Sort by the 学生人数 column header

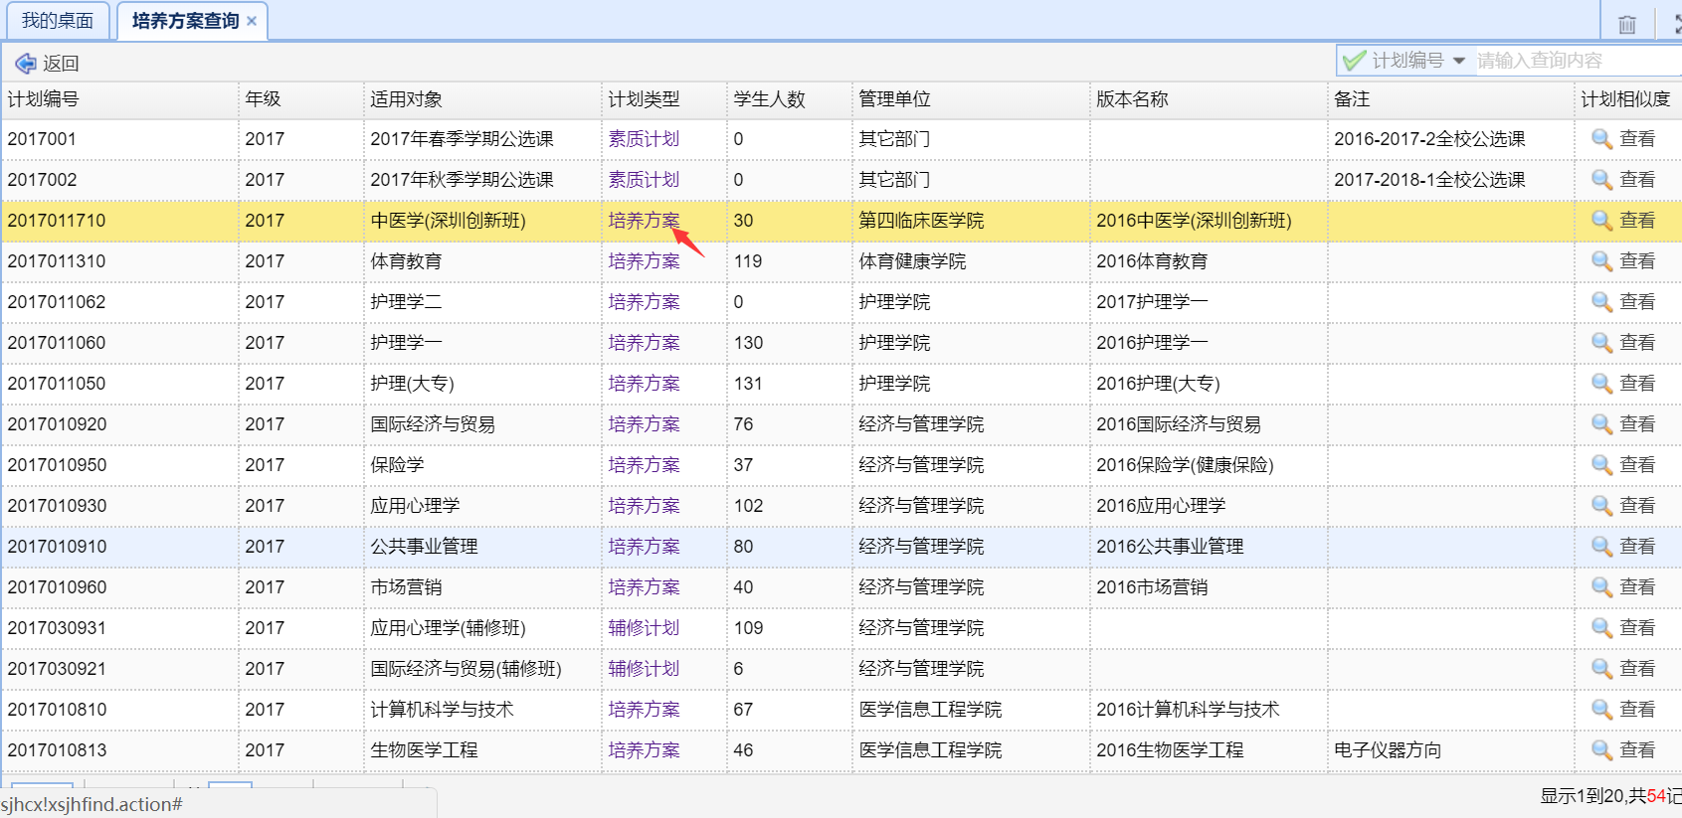pyautogui.click(x=769, y=99)
